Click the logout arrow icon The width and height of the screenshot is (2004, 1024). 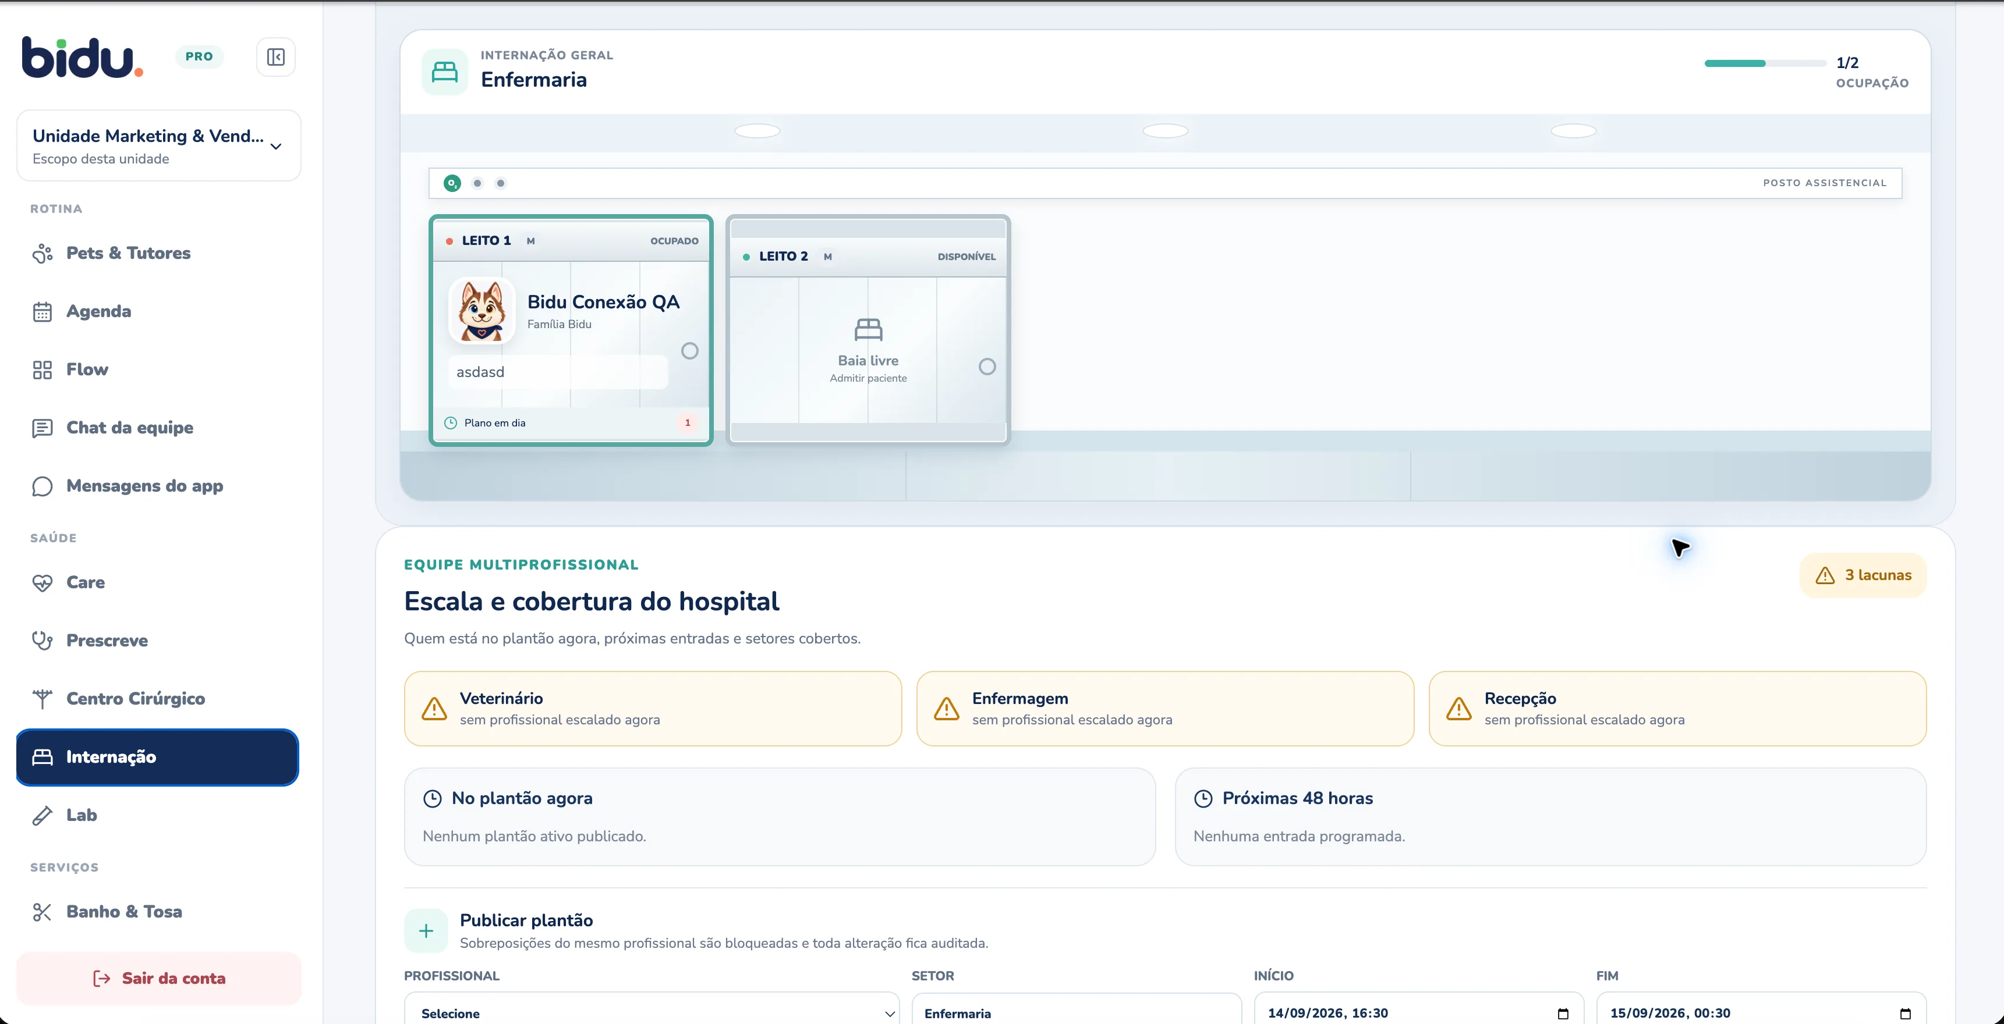click(x=102, y=978)
